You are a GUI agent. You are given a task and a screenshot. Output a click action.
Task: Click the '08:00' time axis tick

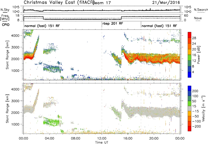click(75, 139)
